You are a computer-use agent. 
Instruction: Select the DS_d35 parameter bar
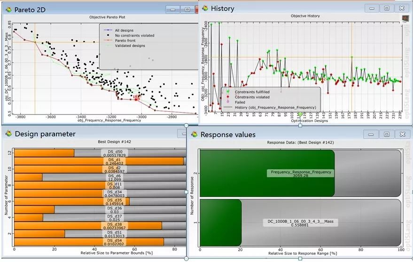point(100,202)
